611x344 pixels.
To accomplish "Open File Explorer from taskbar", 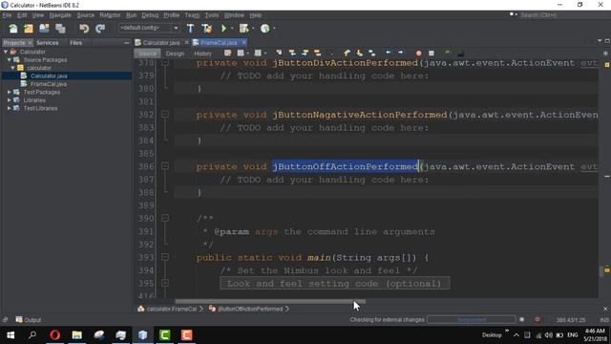I will click(76, 334).
